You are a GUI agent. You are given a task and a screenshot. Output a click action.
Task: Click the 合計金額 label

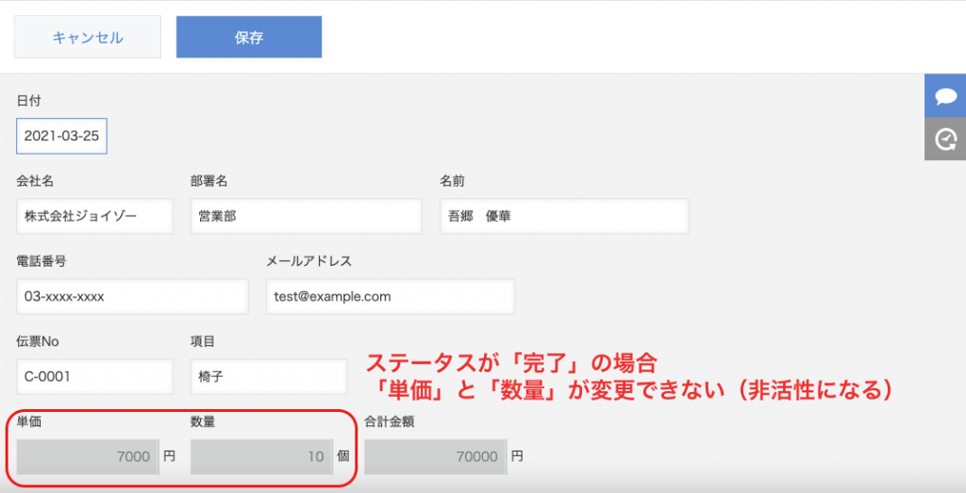pyautogui.click(x=390, y=421)
